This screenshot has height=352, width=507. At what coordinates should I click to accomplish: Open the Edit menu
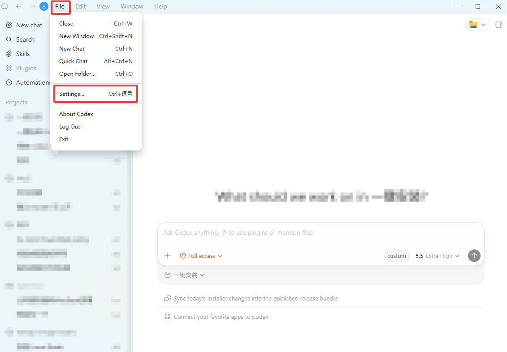tap(81, 6)
